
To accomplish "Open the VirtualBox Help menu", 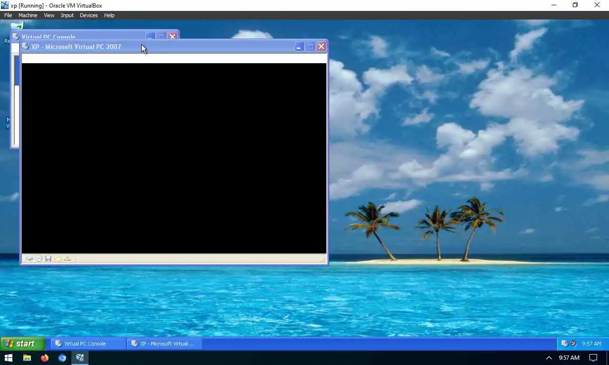I will (109, 15).
